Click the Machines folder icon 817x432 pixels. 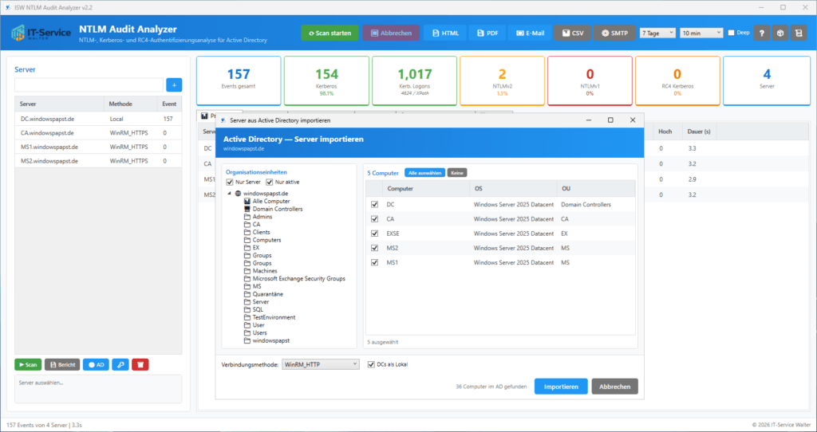point(247,271)
